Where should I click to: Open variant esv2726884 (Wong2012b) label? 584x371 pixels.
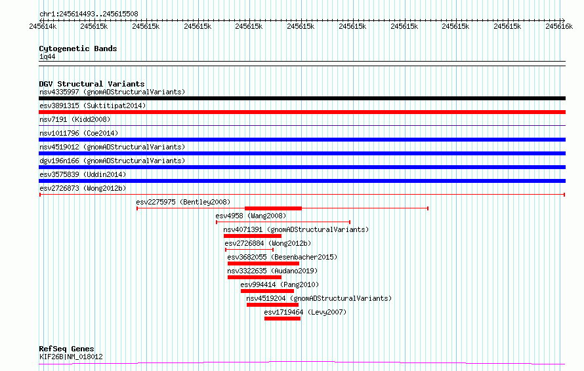click(268, 243)
